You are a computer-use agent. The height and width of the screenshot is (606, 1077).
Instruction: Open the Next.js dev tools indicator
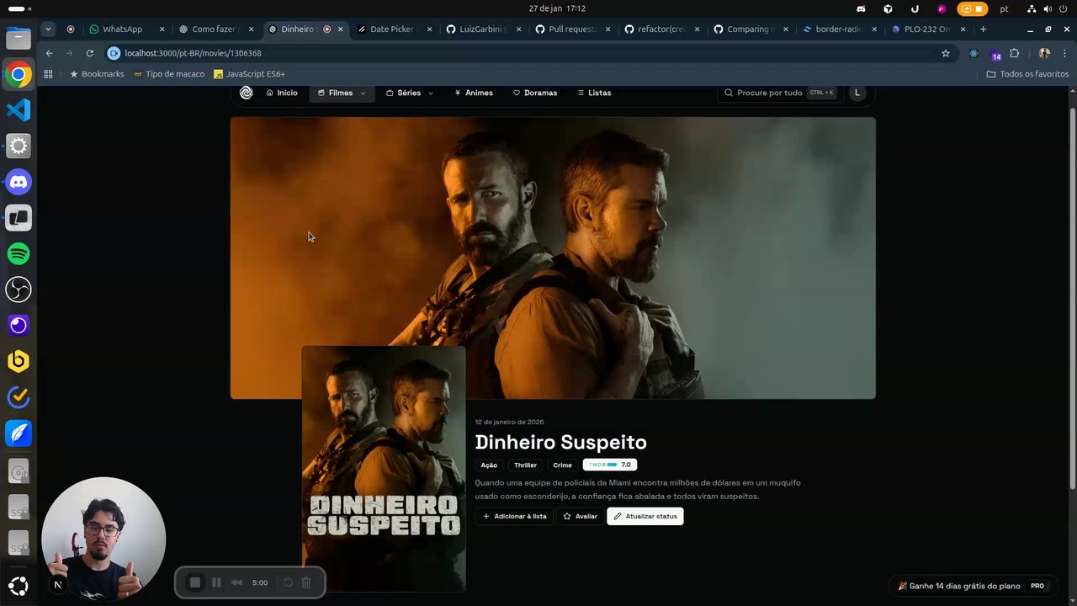58,585
